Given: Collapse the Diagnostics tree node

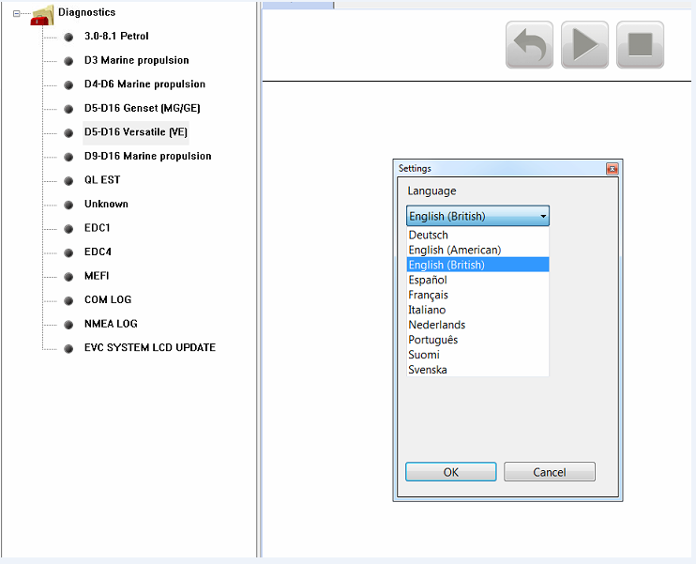Looking at the screenshot, I should pos(16,13).
